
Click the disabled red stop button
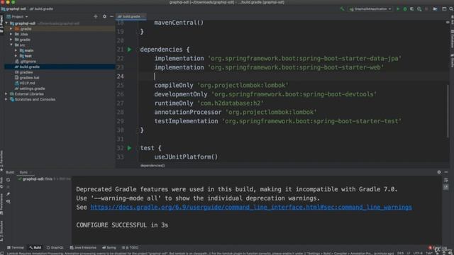[x=426, y=9]
